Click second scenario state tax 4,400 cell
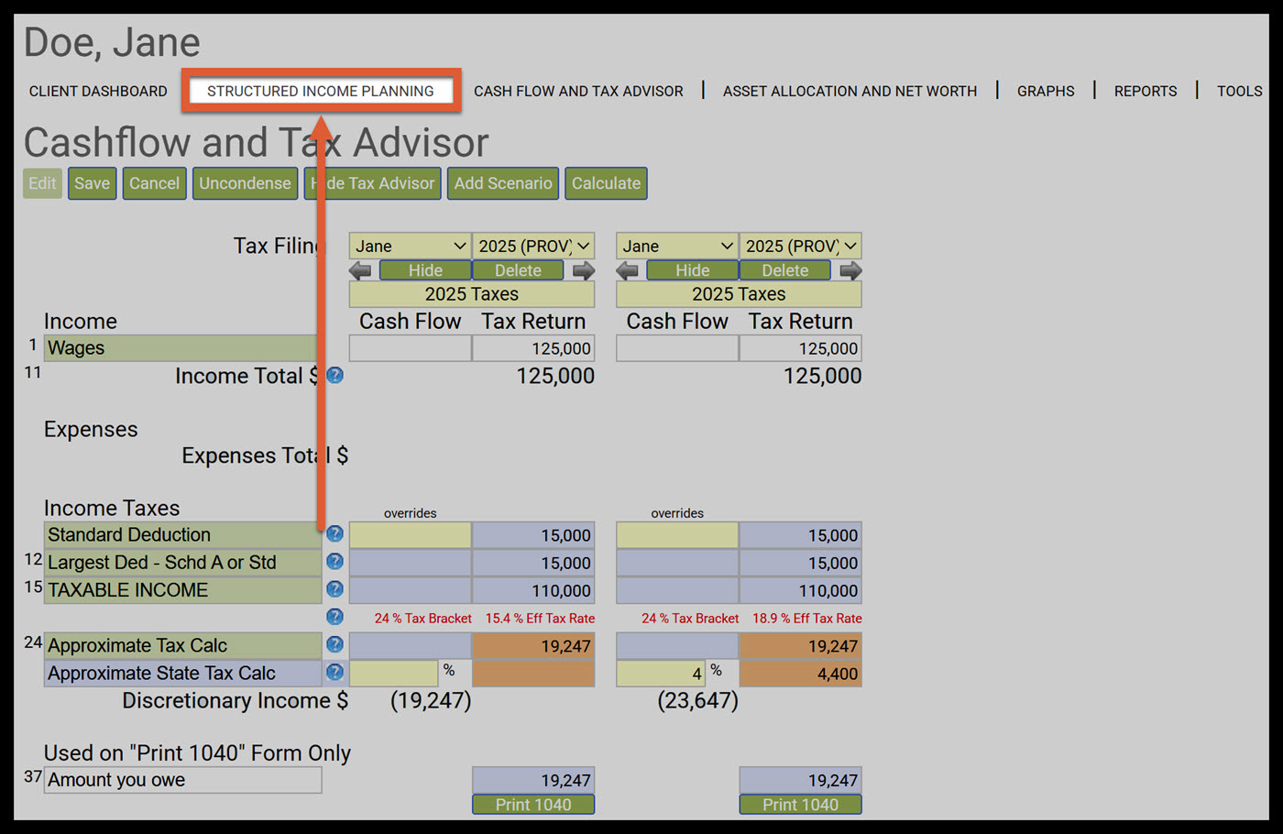Image resolution: width=1283 pixels, height=834 pixels. [800, 674]
